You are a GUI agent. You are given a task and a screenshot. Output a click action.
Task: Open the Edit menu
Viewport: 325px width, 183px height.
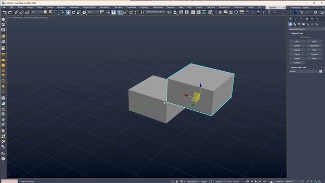point(11,8)
